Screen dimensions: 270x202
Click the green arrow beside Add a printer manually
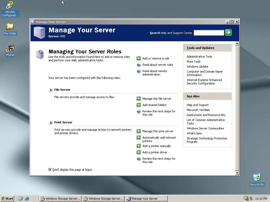point(139,146)
